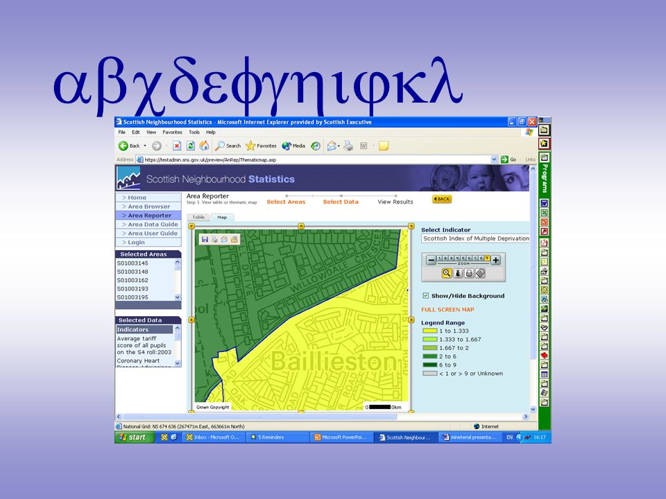Click the browser Back arrow icon
666x499 pixels.
pyautogui.click(x=123, y=146)
